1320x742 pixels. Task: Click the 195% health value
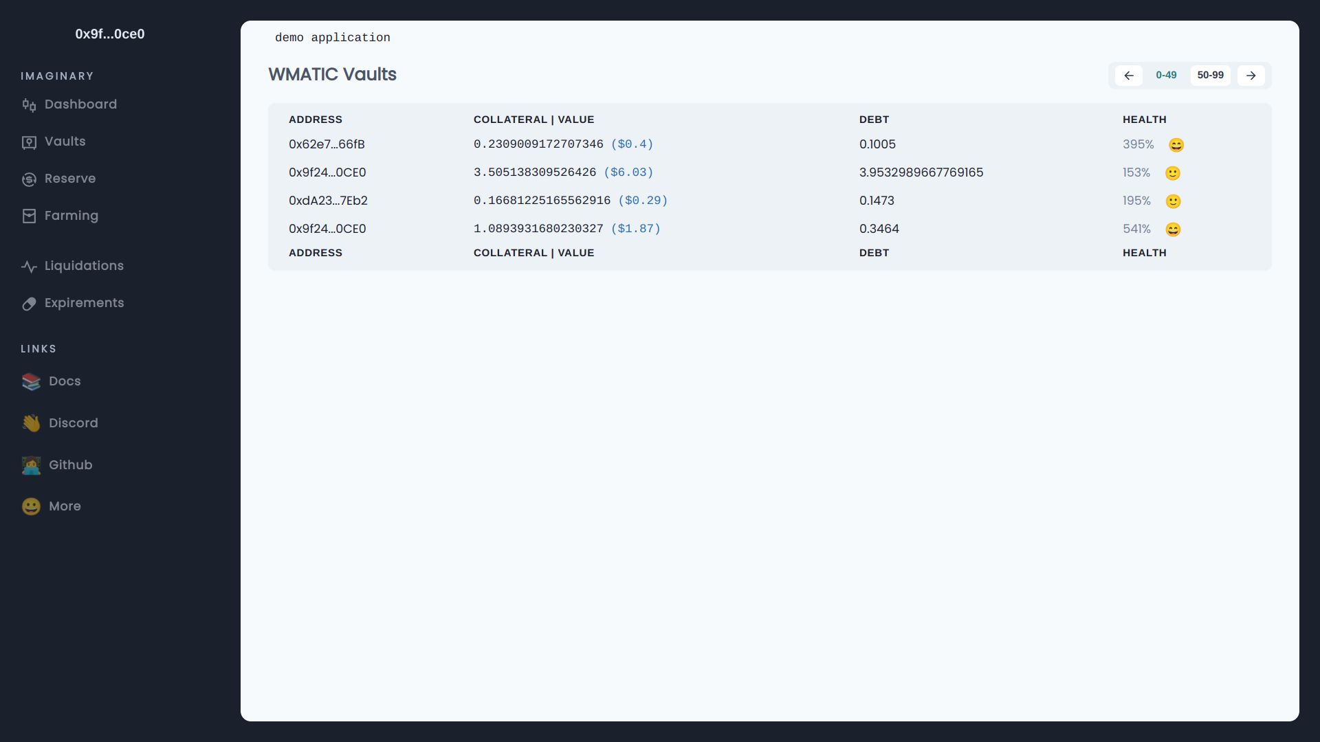pyautogui.click(x=1136, y=201)
